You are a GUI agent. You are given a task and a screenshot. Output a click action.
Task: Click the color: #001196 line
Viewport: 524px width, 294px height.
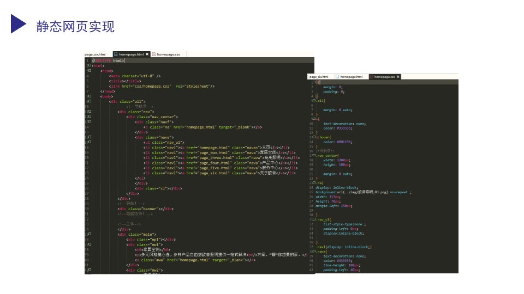(338, 142)
